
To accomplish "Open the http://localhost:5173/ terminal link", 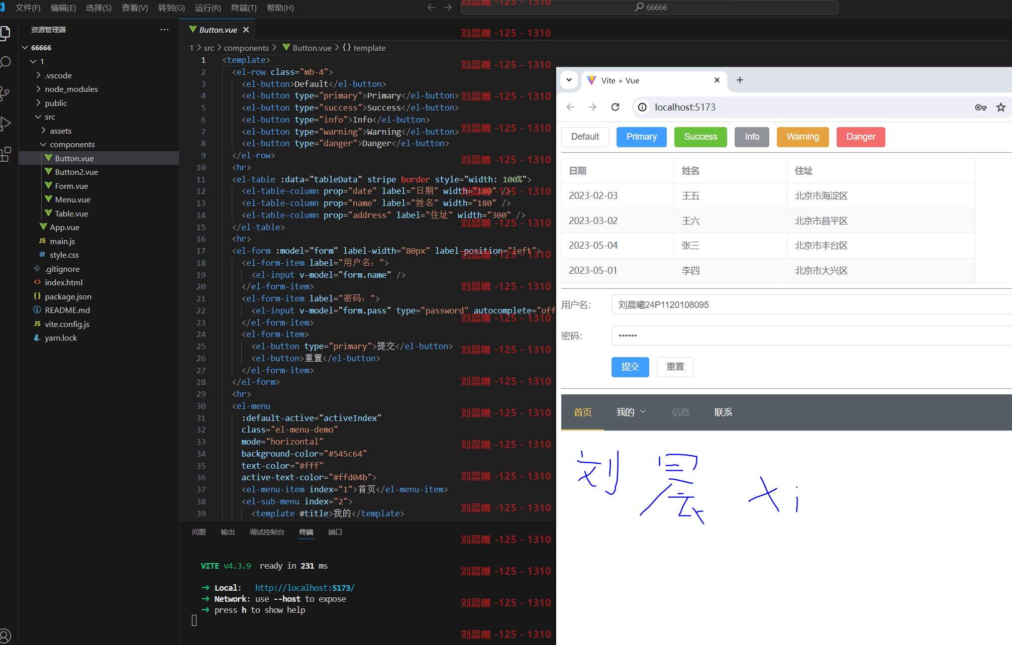I will pyautogui.click(x=305, y=588).
